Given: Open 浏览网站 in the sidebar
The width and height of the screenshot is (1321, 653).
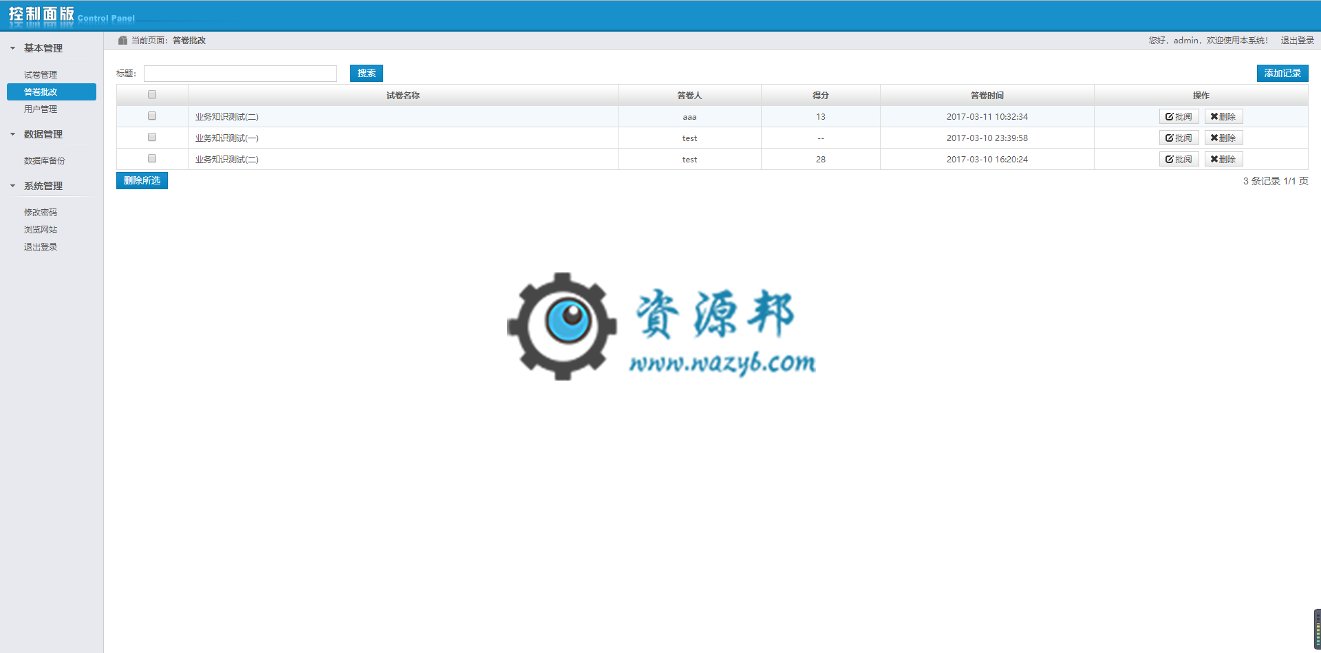Looking at the screenshot, I should tap(41, 230).
